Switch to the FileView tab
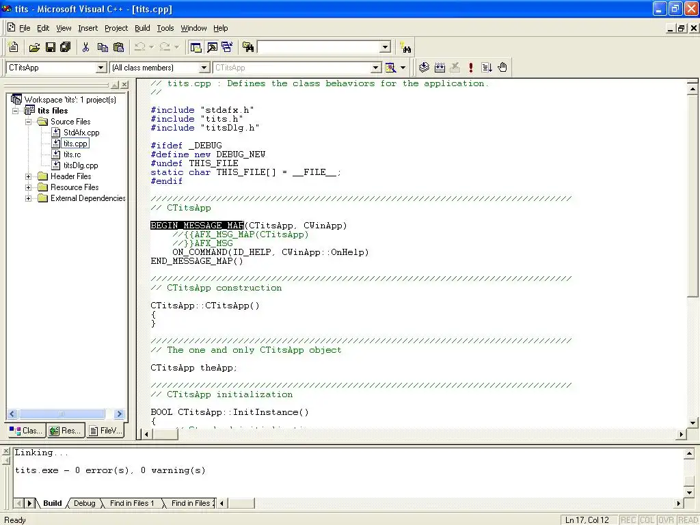700x525 pixels. pos(105,431)
